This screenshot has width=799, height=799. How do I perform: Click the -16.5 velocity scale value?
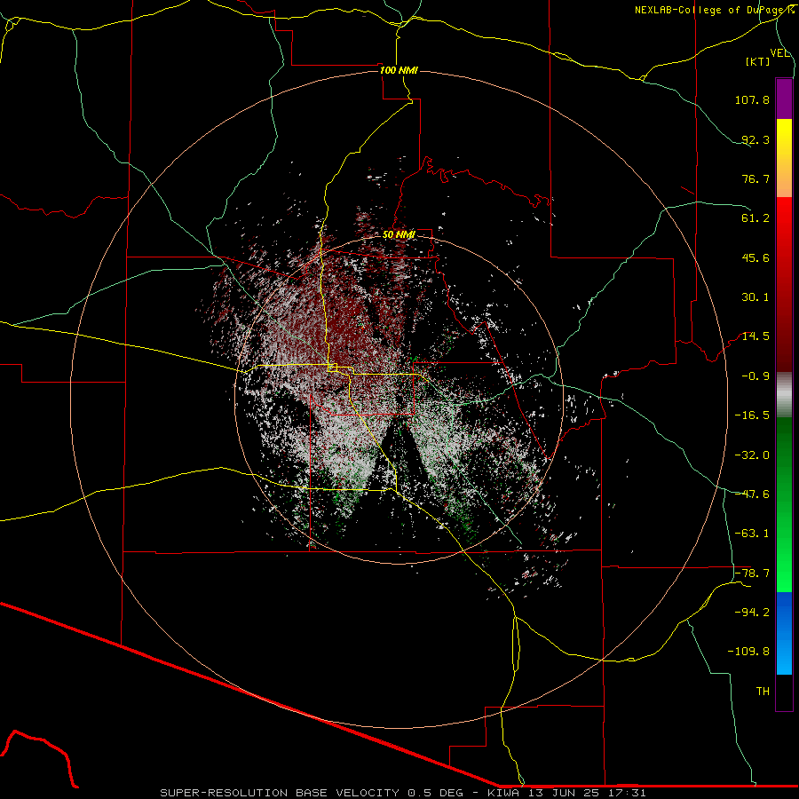(752, 415)
